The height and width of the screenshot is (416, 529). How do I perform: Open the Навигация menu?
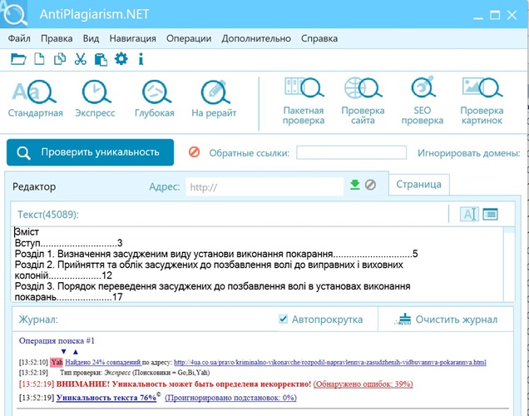132,38
